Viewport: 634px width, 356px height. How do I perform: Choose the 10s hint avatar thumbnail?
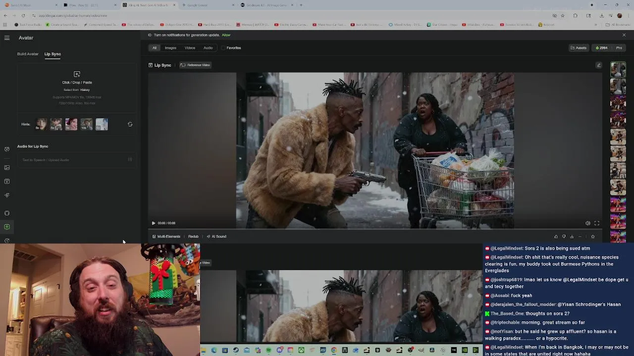tap(87, 124)
